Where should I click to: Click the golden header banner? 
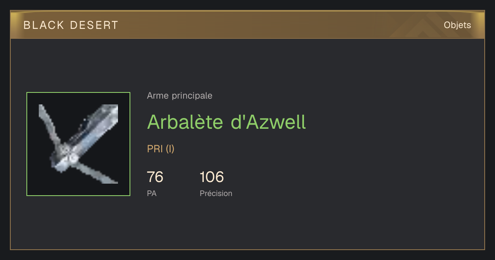tap(247, 25)
